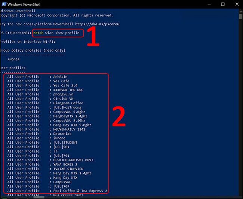Click the 'Windows PowerShell' title text
Screen dimensions: 243x199
click(24, 4)
